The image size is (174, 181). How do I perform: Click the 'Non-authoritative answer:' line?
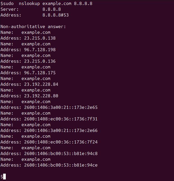click(x=33, y=26)
